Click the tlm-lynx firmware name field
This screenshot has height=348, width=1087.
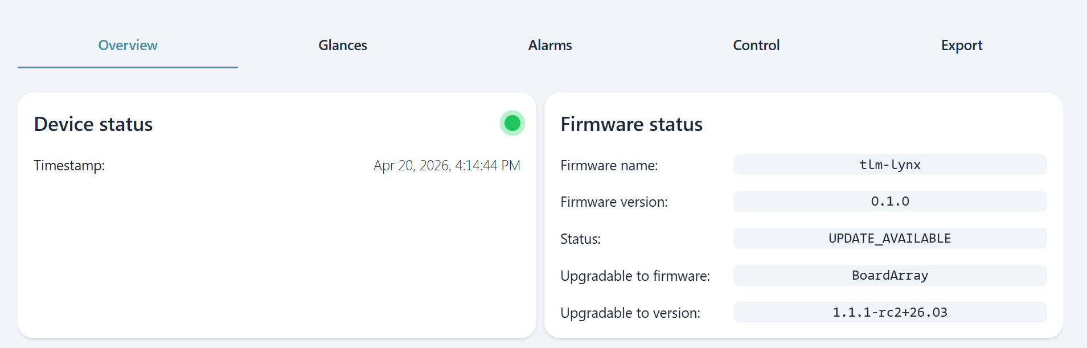point(889,165)
